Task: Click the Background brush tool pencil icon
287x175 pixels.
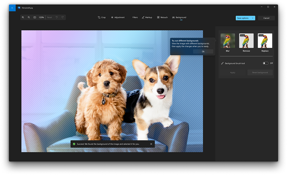Action: pos(222,63)
